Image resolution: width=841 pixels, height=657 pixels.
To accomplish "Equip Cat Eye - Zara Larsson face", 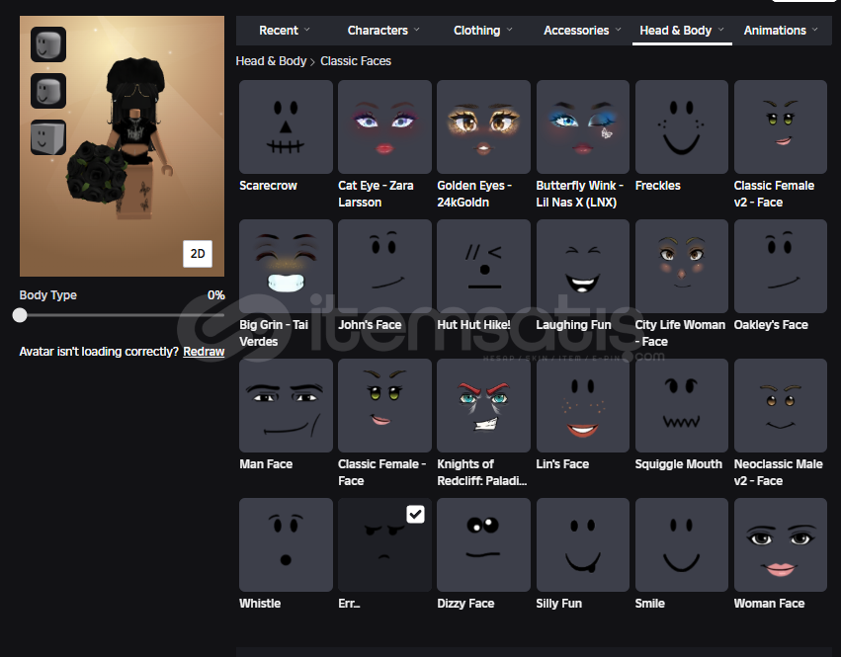I will click(x=384, y=126).
